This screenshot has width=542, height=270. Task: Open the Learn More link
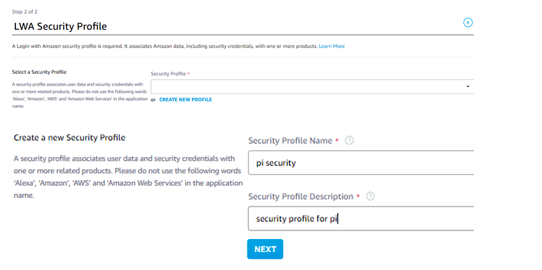(332, 46)
